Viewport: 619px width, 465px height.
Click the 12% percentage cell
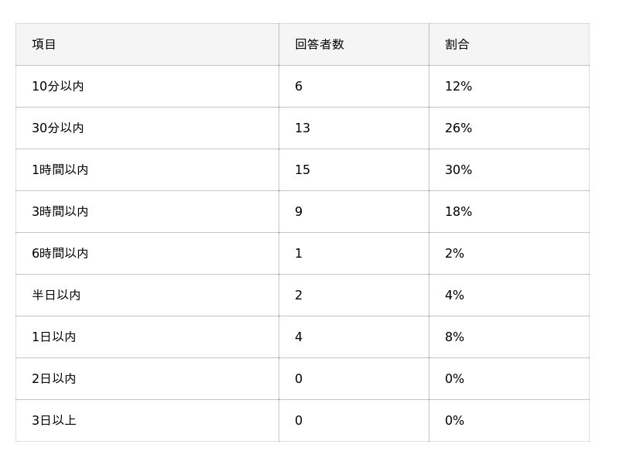[x=458, y=87]
